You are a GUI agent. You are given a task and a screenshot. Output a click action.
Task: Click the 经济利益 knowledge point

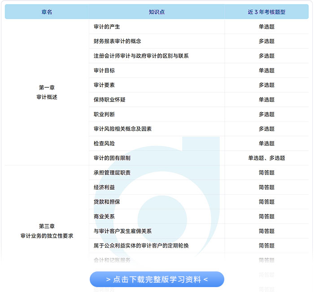[104, 187]
